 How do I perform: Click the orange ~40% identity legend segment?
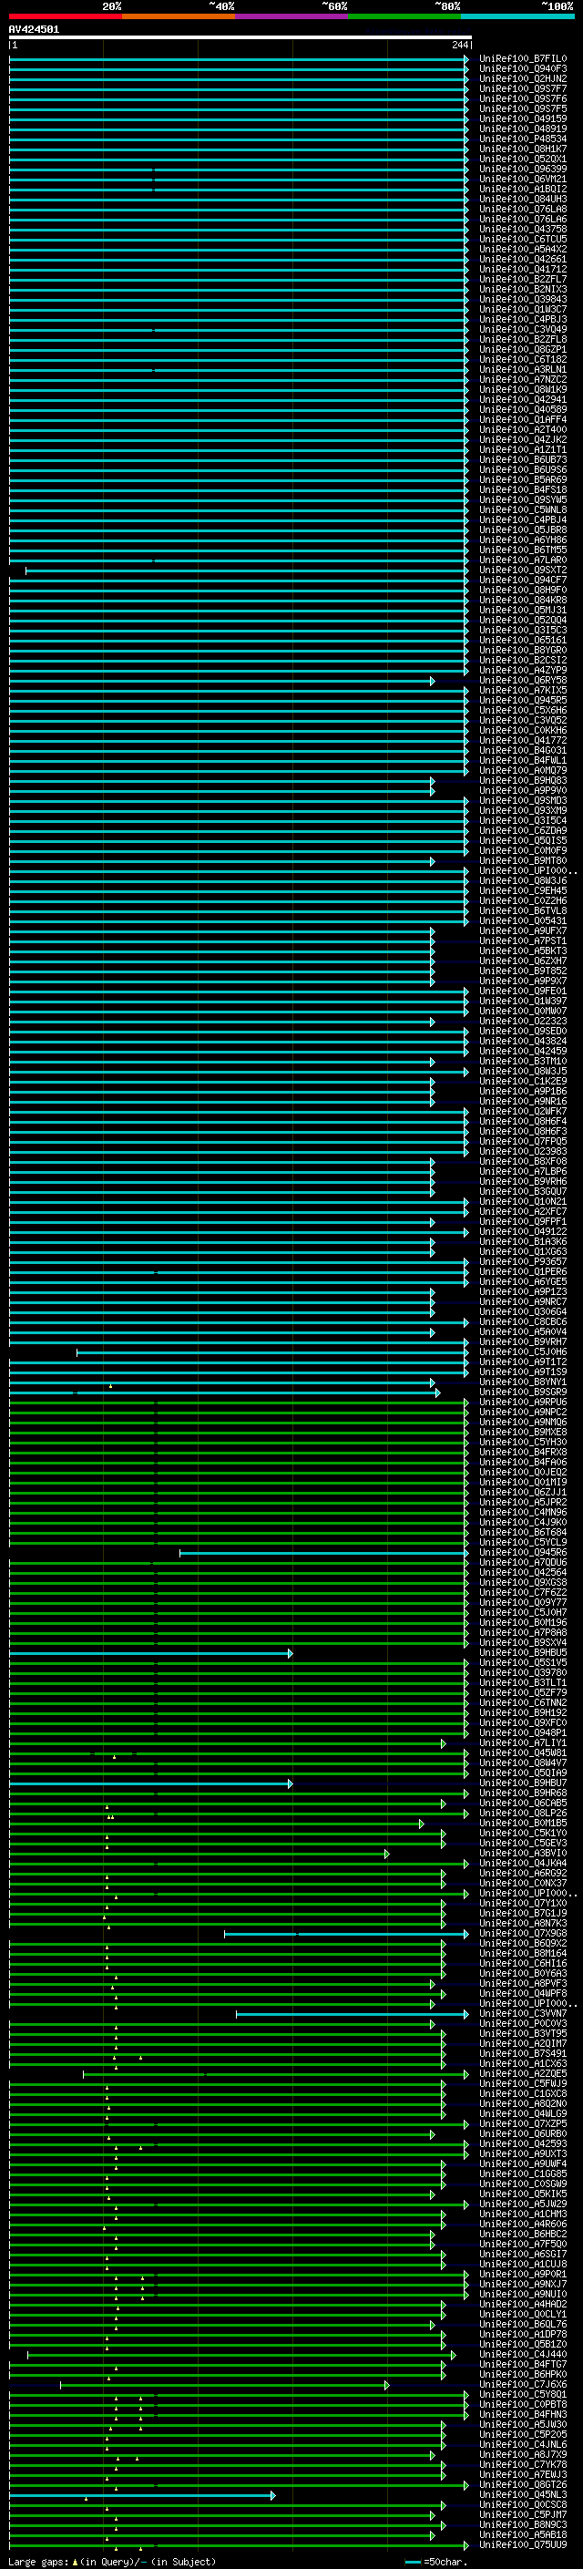click(179, 16)
